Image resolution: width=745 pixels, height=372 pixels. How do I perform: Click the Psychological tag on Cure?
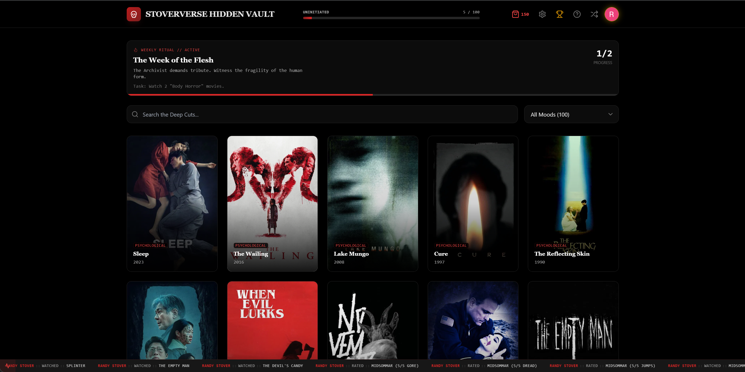tap(451, 245)
